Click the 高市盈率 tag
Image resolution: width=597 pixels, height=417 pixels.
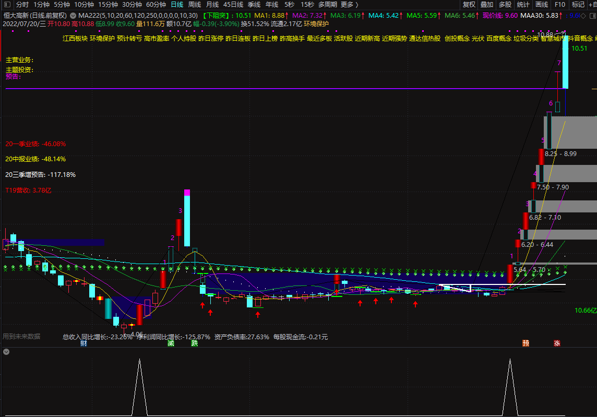pyautogui.click(x=157, y=39)
